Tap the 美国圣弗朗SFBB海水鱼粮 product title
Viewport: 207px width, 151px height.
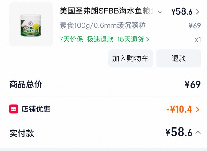107,12
